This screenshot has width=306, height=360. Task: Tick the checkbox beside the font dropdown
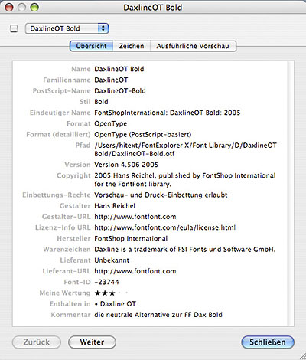pyautogui.click(x=14, y=28)
